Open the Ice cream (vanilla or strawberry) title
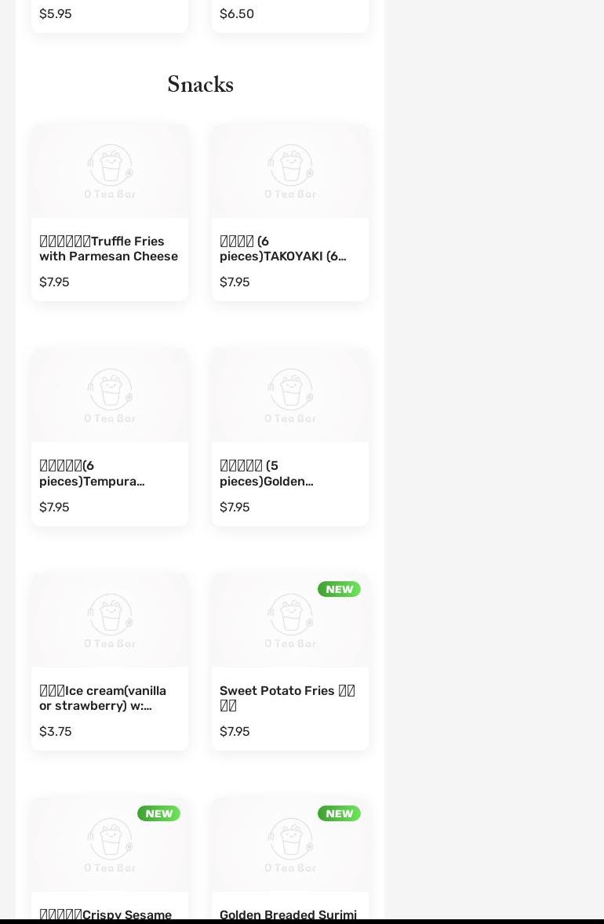Image resolution: width=604 pixels, height=924 pixels. click(x=103, y=698)
